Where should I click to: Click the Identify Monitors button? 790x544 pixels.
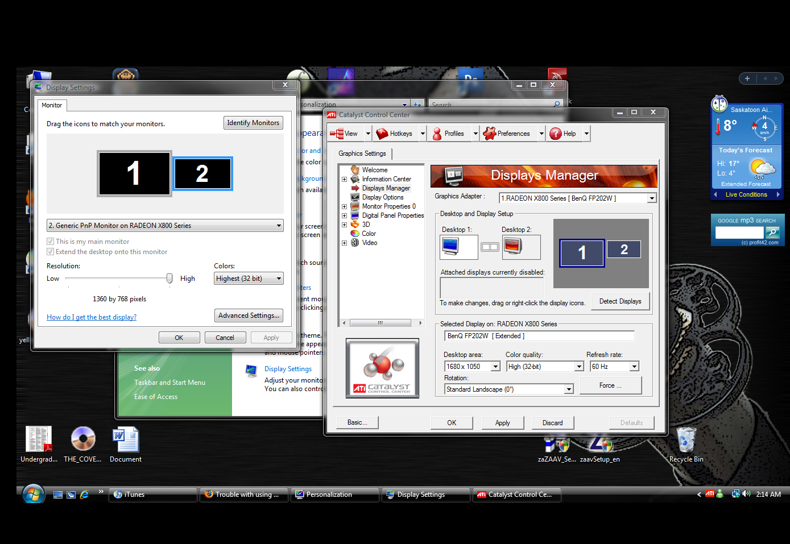coord(253,123)
